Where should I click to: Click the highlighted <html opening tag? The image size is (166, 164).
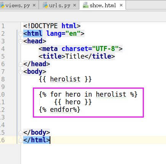tap(33, 33)
